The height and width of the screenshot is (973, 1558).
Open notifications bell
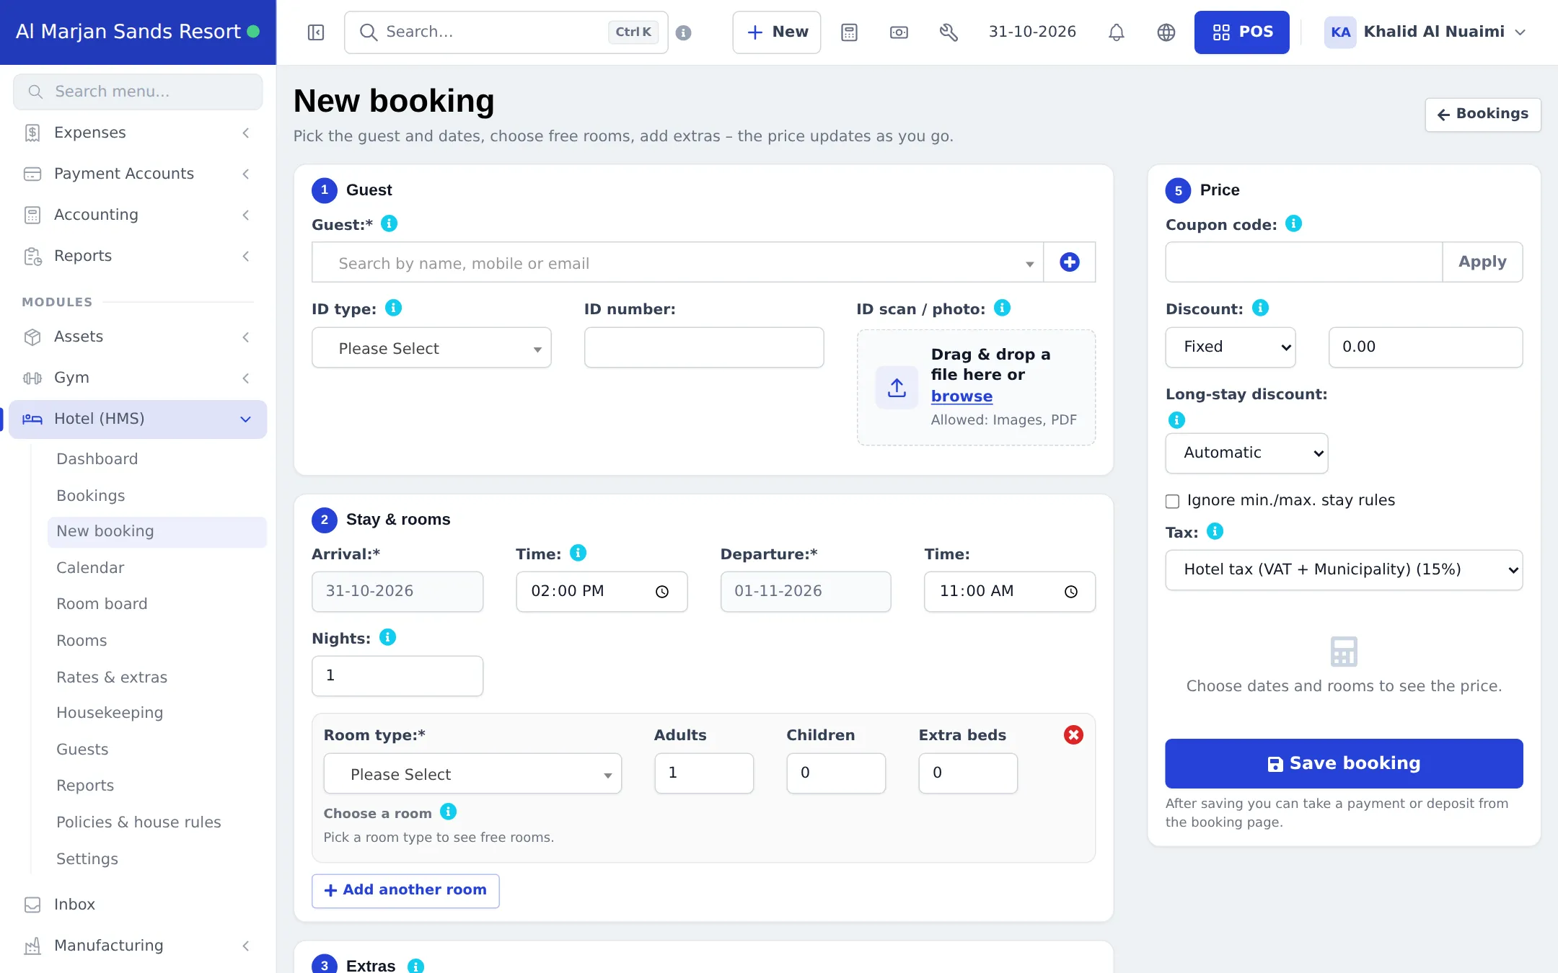point(1116,32)
